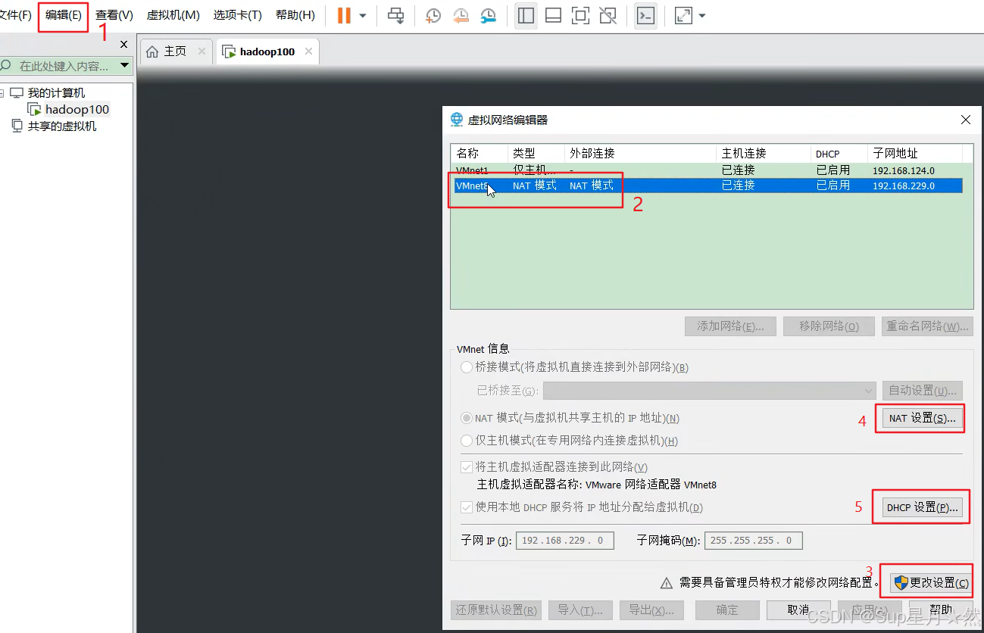Toggle the console view icon
984x633 pixels.
coord(645,15)
